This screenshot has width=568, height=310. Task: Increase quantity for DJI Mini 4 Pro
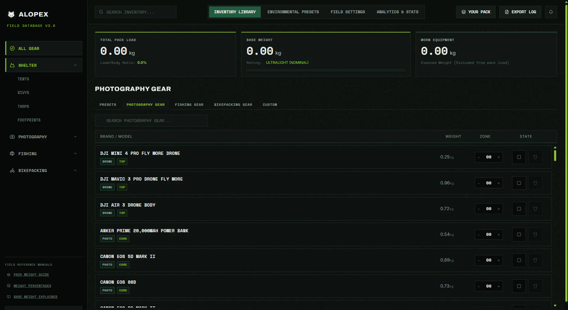(498, 157)
